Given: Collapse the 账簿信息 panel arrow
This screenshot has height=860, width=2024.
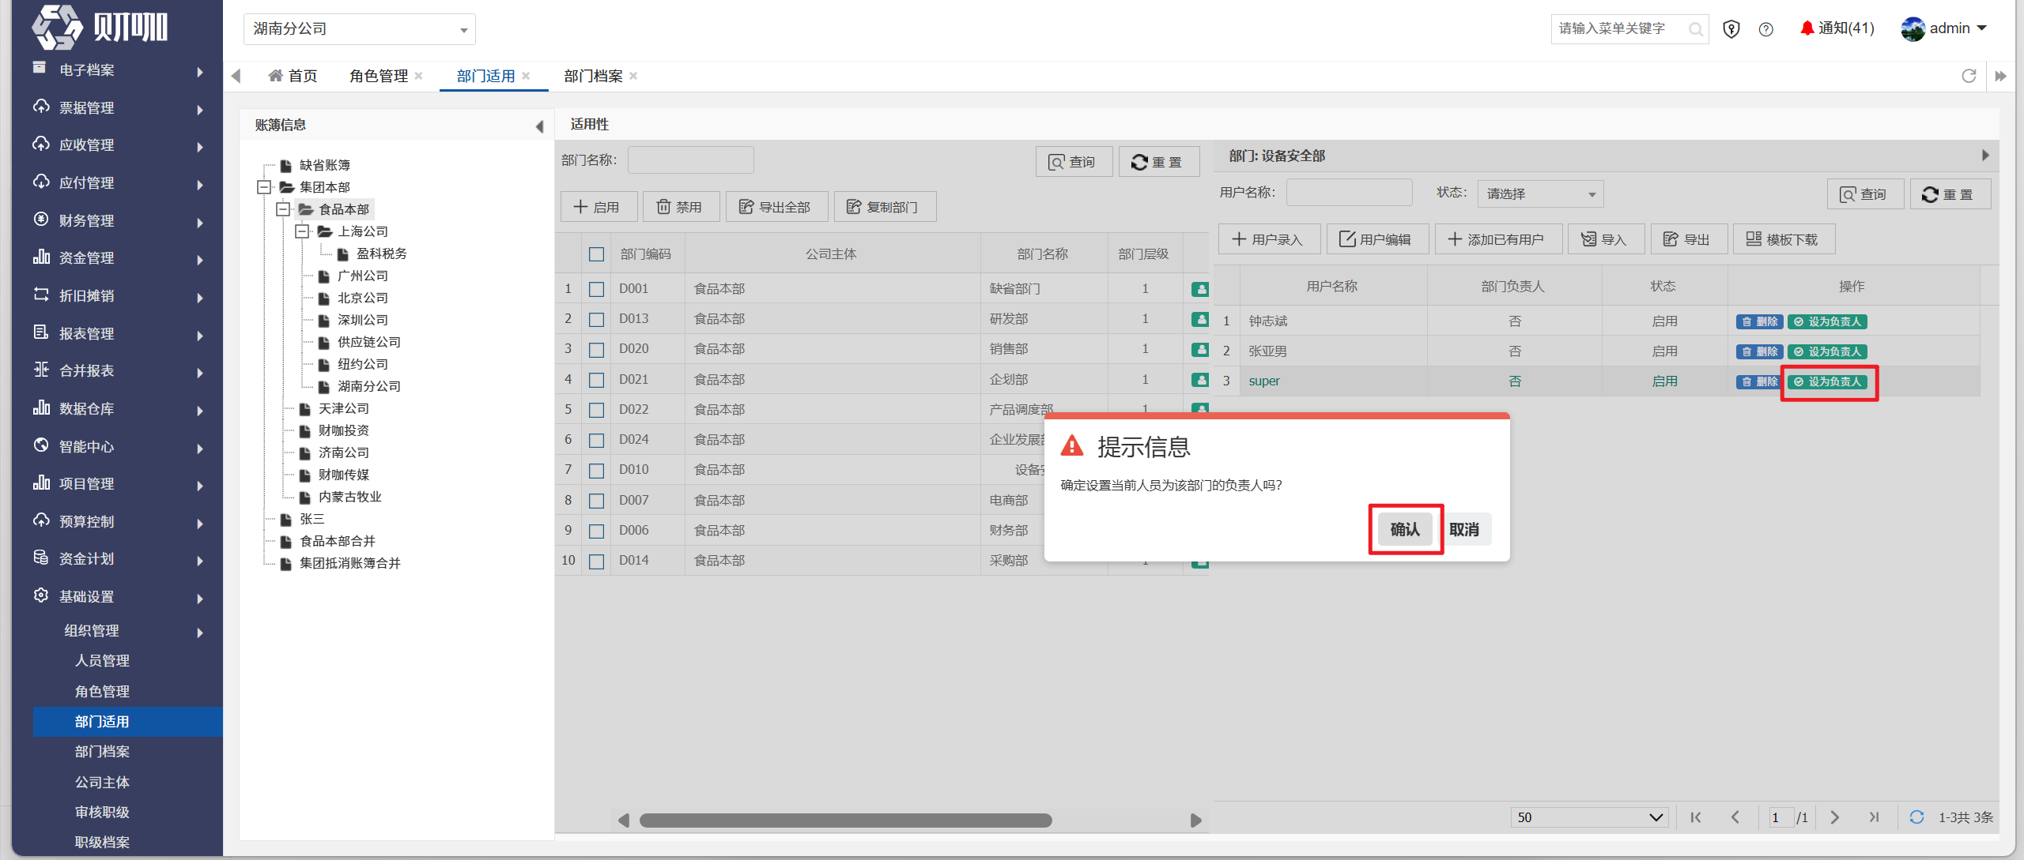Looking at the screenshot, I should pos(539,126).
